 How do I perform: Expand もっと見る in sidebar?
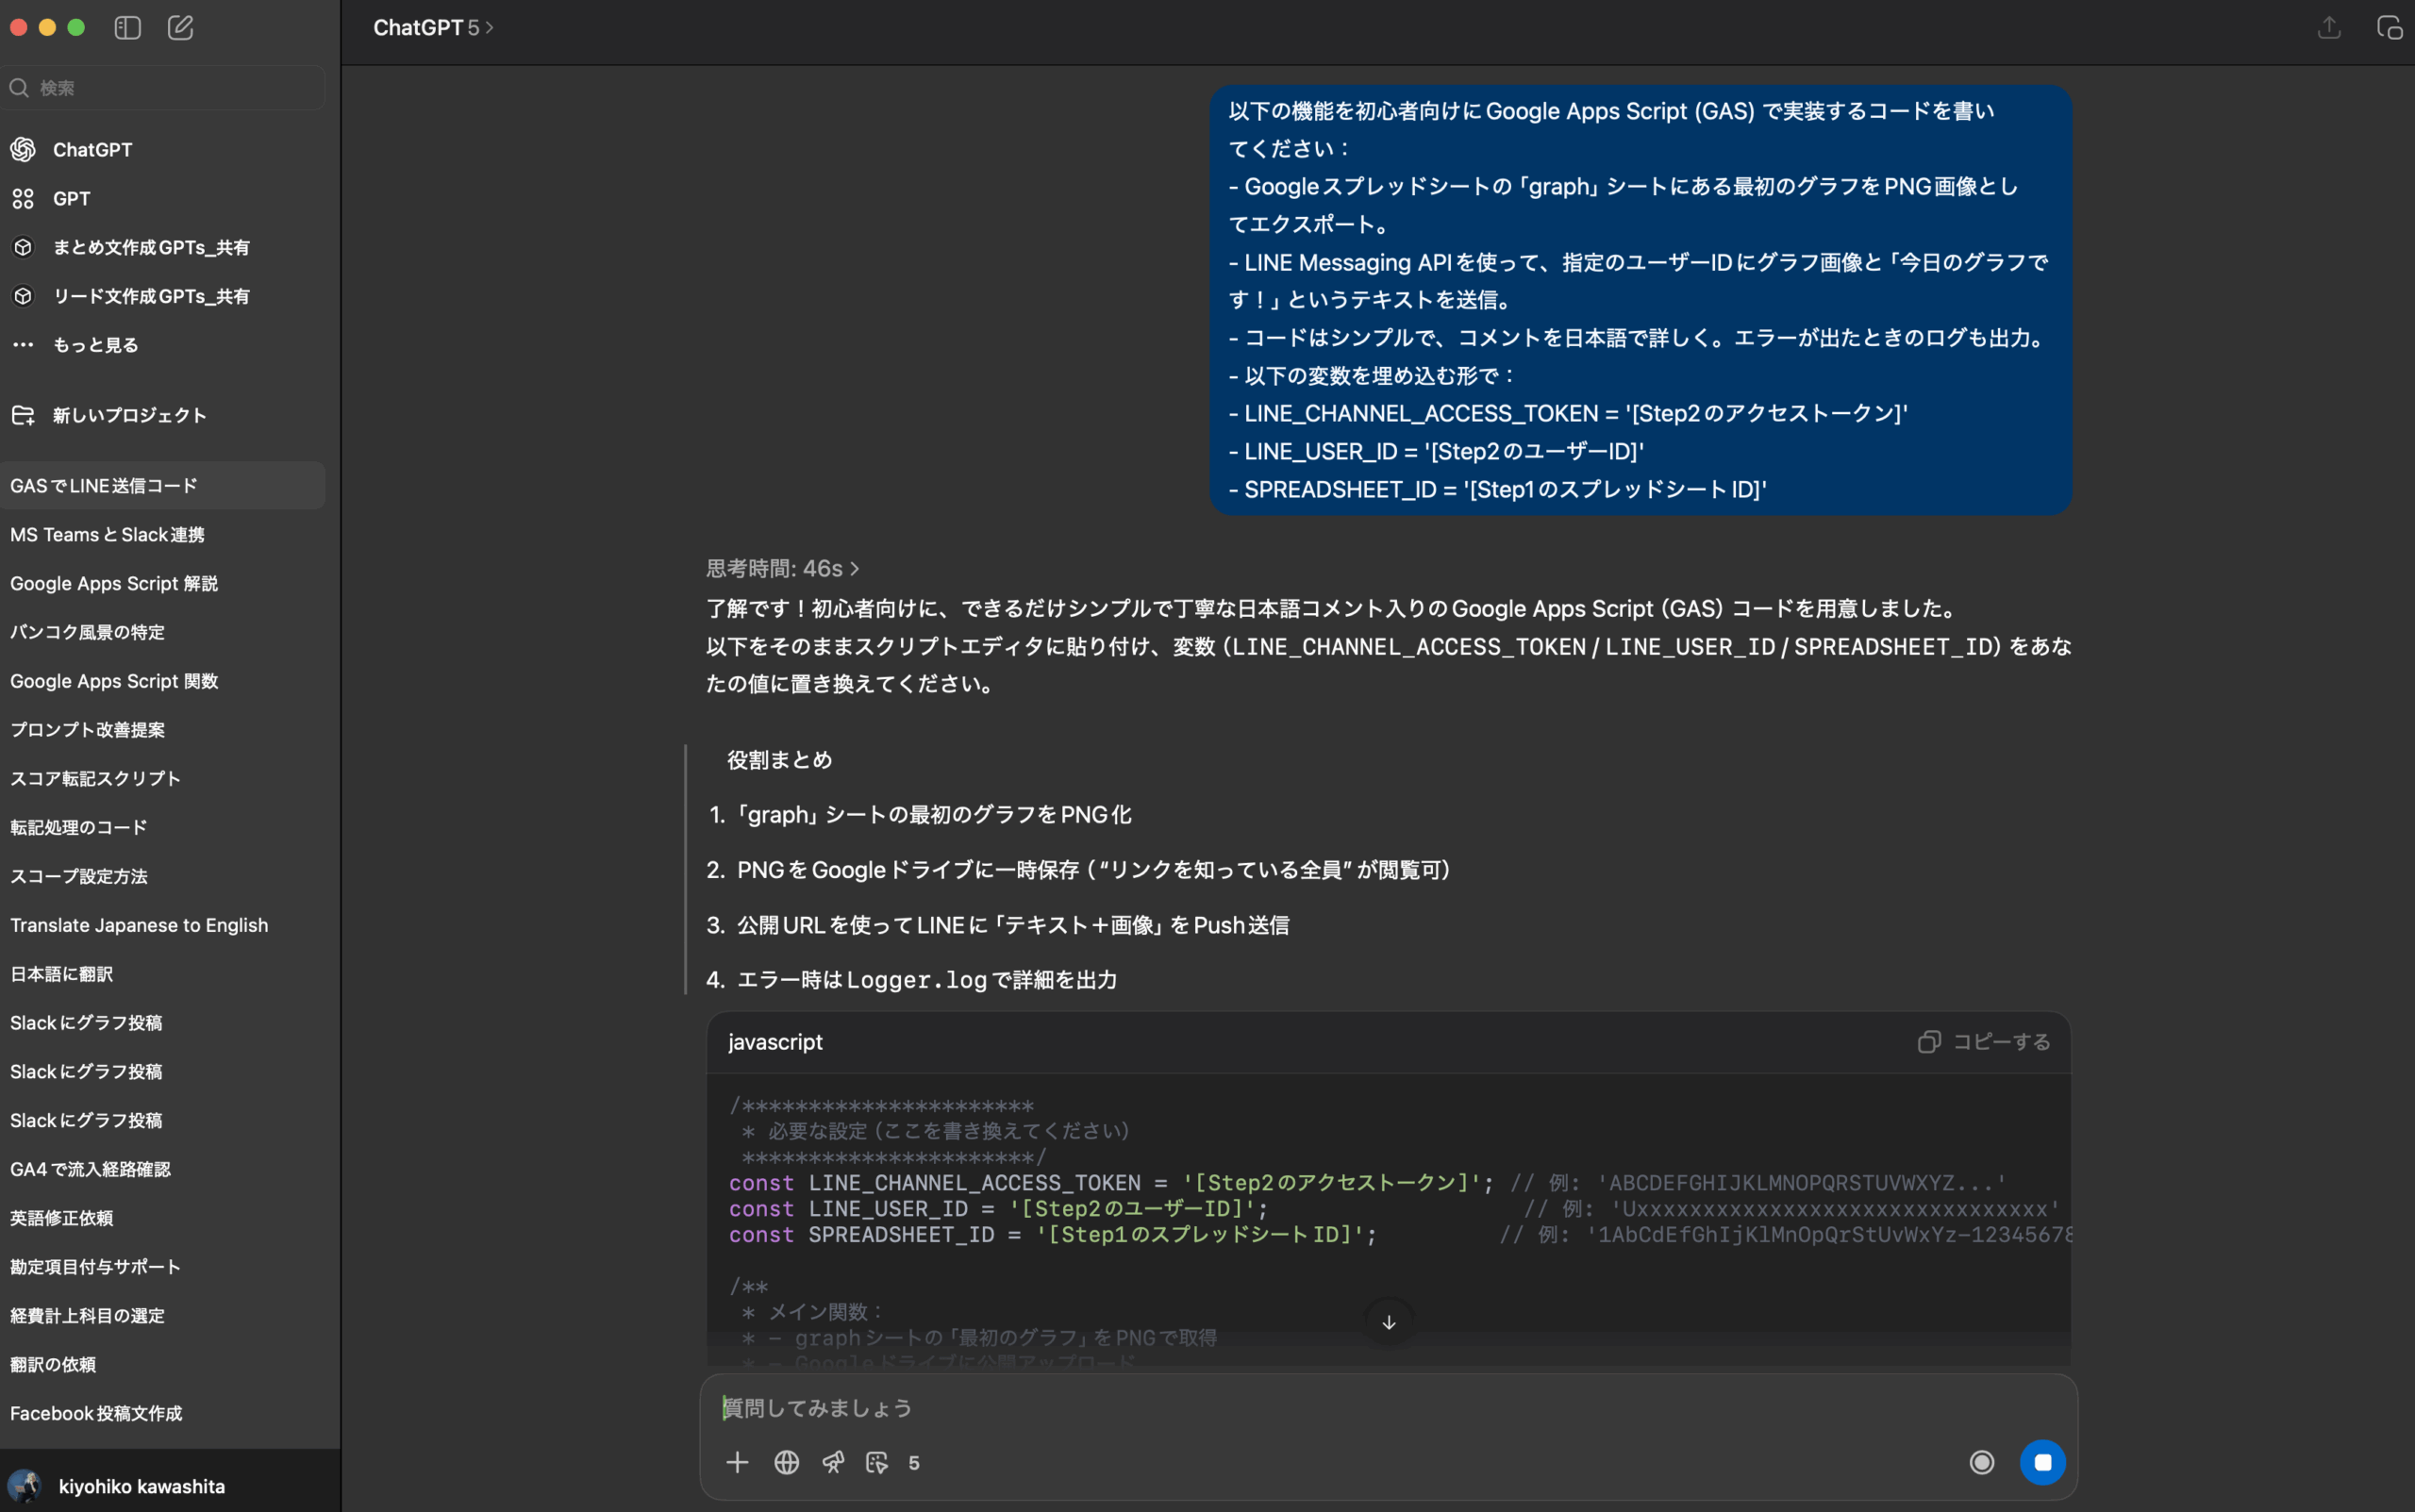95,344
